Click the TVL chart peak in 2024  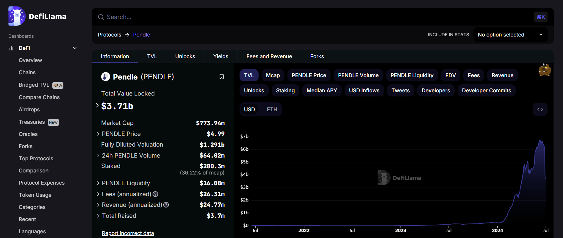pos(540,141)
